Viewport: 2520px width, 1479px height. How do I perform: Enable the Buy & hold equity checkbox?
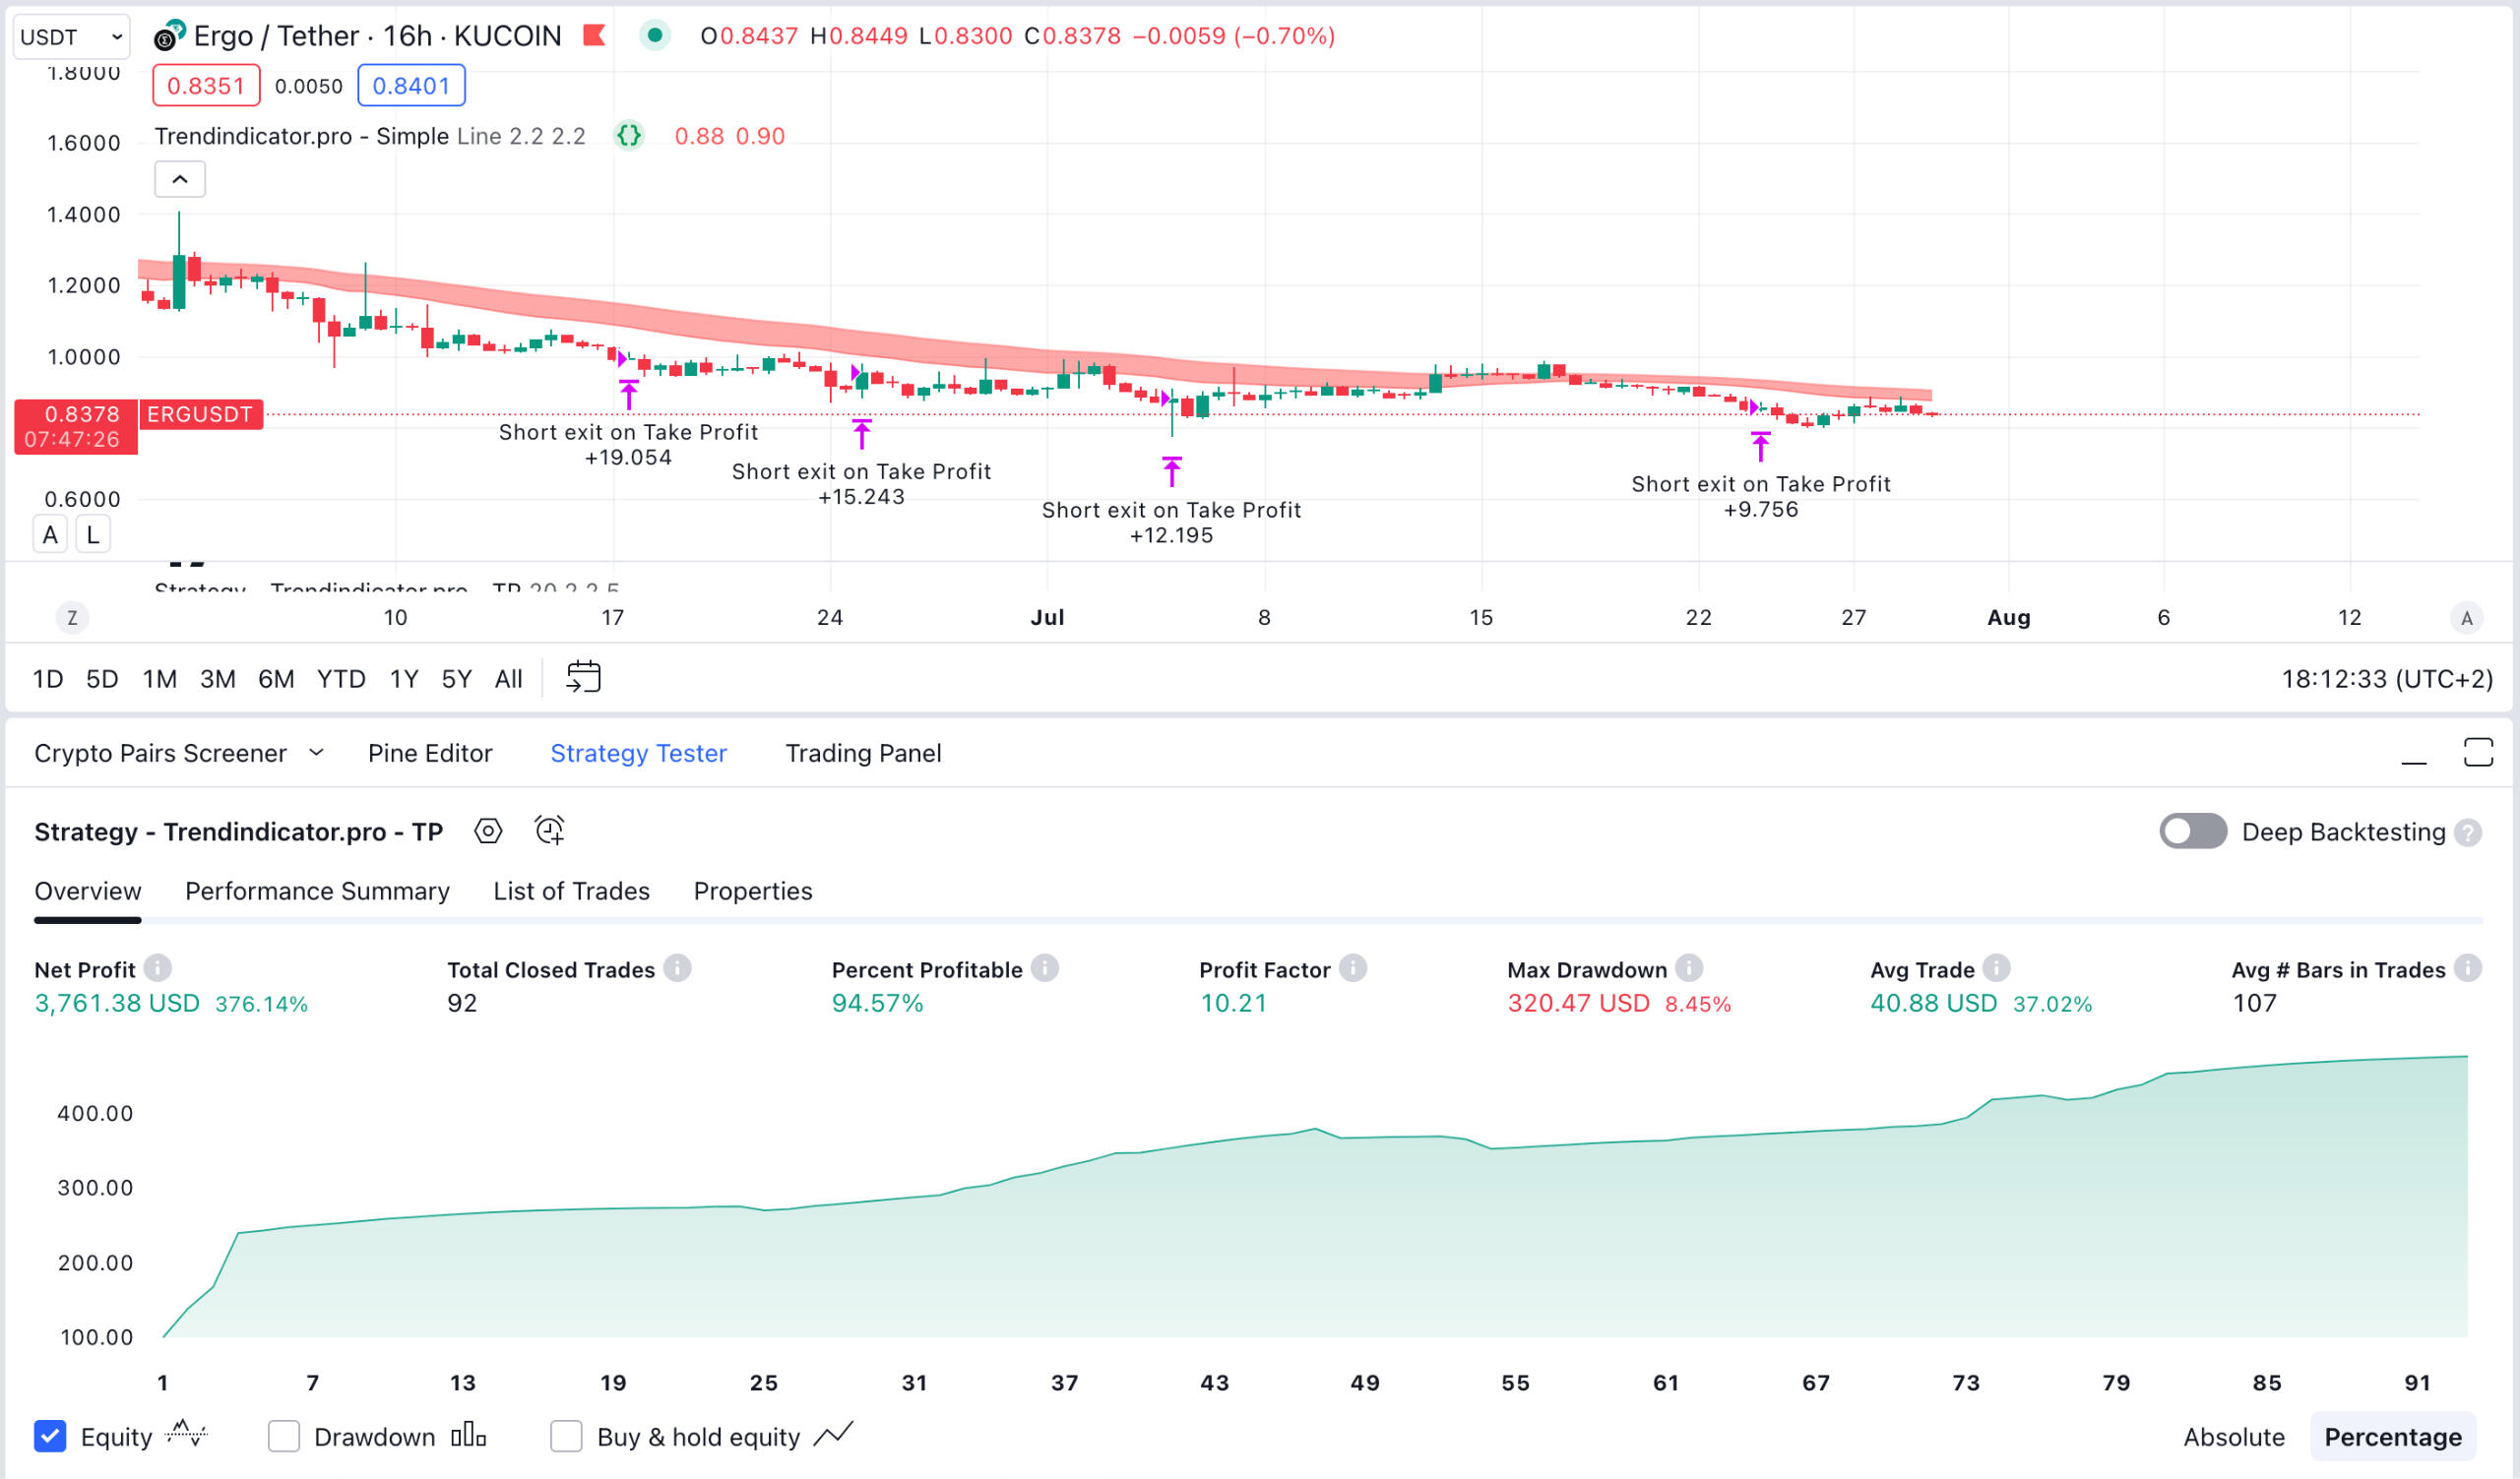point(567,1436)
